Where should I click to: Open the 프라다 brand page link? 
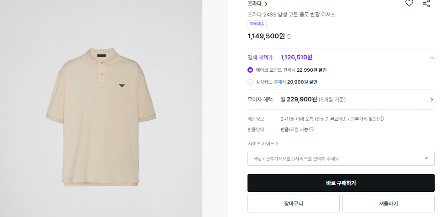click(258, 4)
